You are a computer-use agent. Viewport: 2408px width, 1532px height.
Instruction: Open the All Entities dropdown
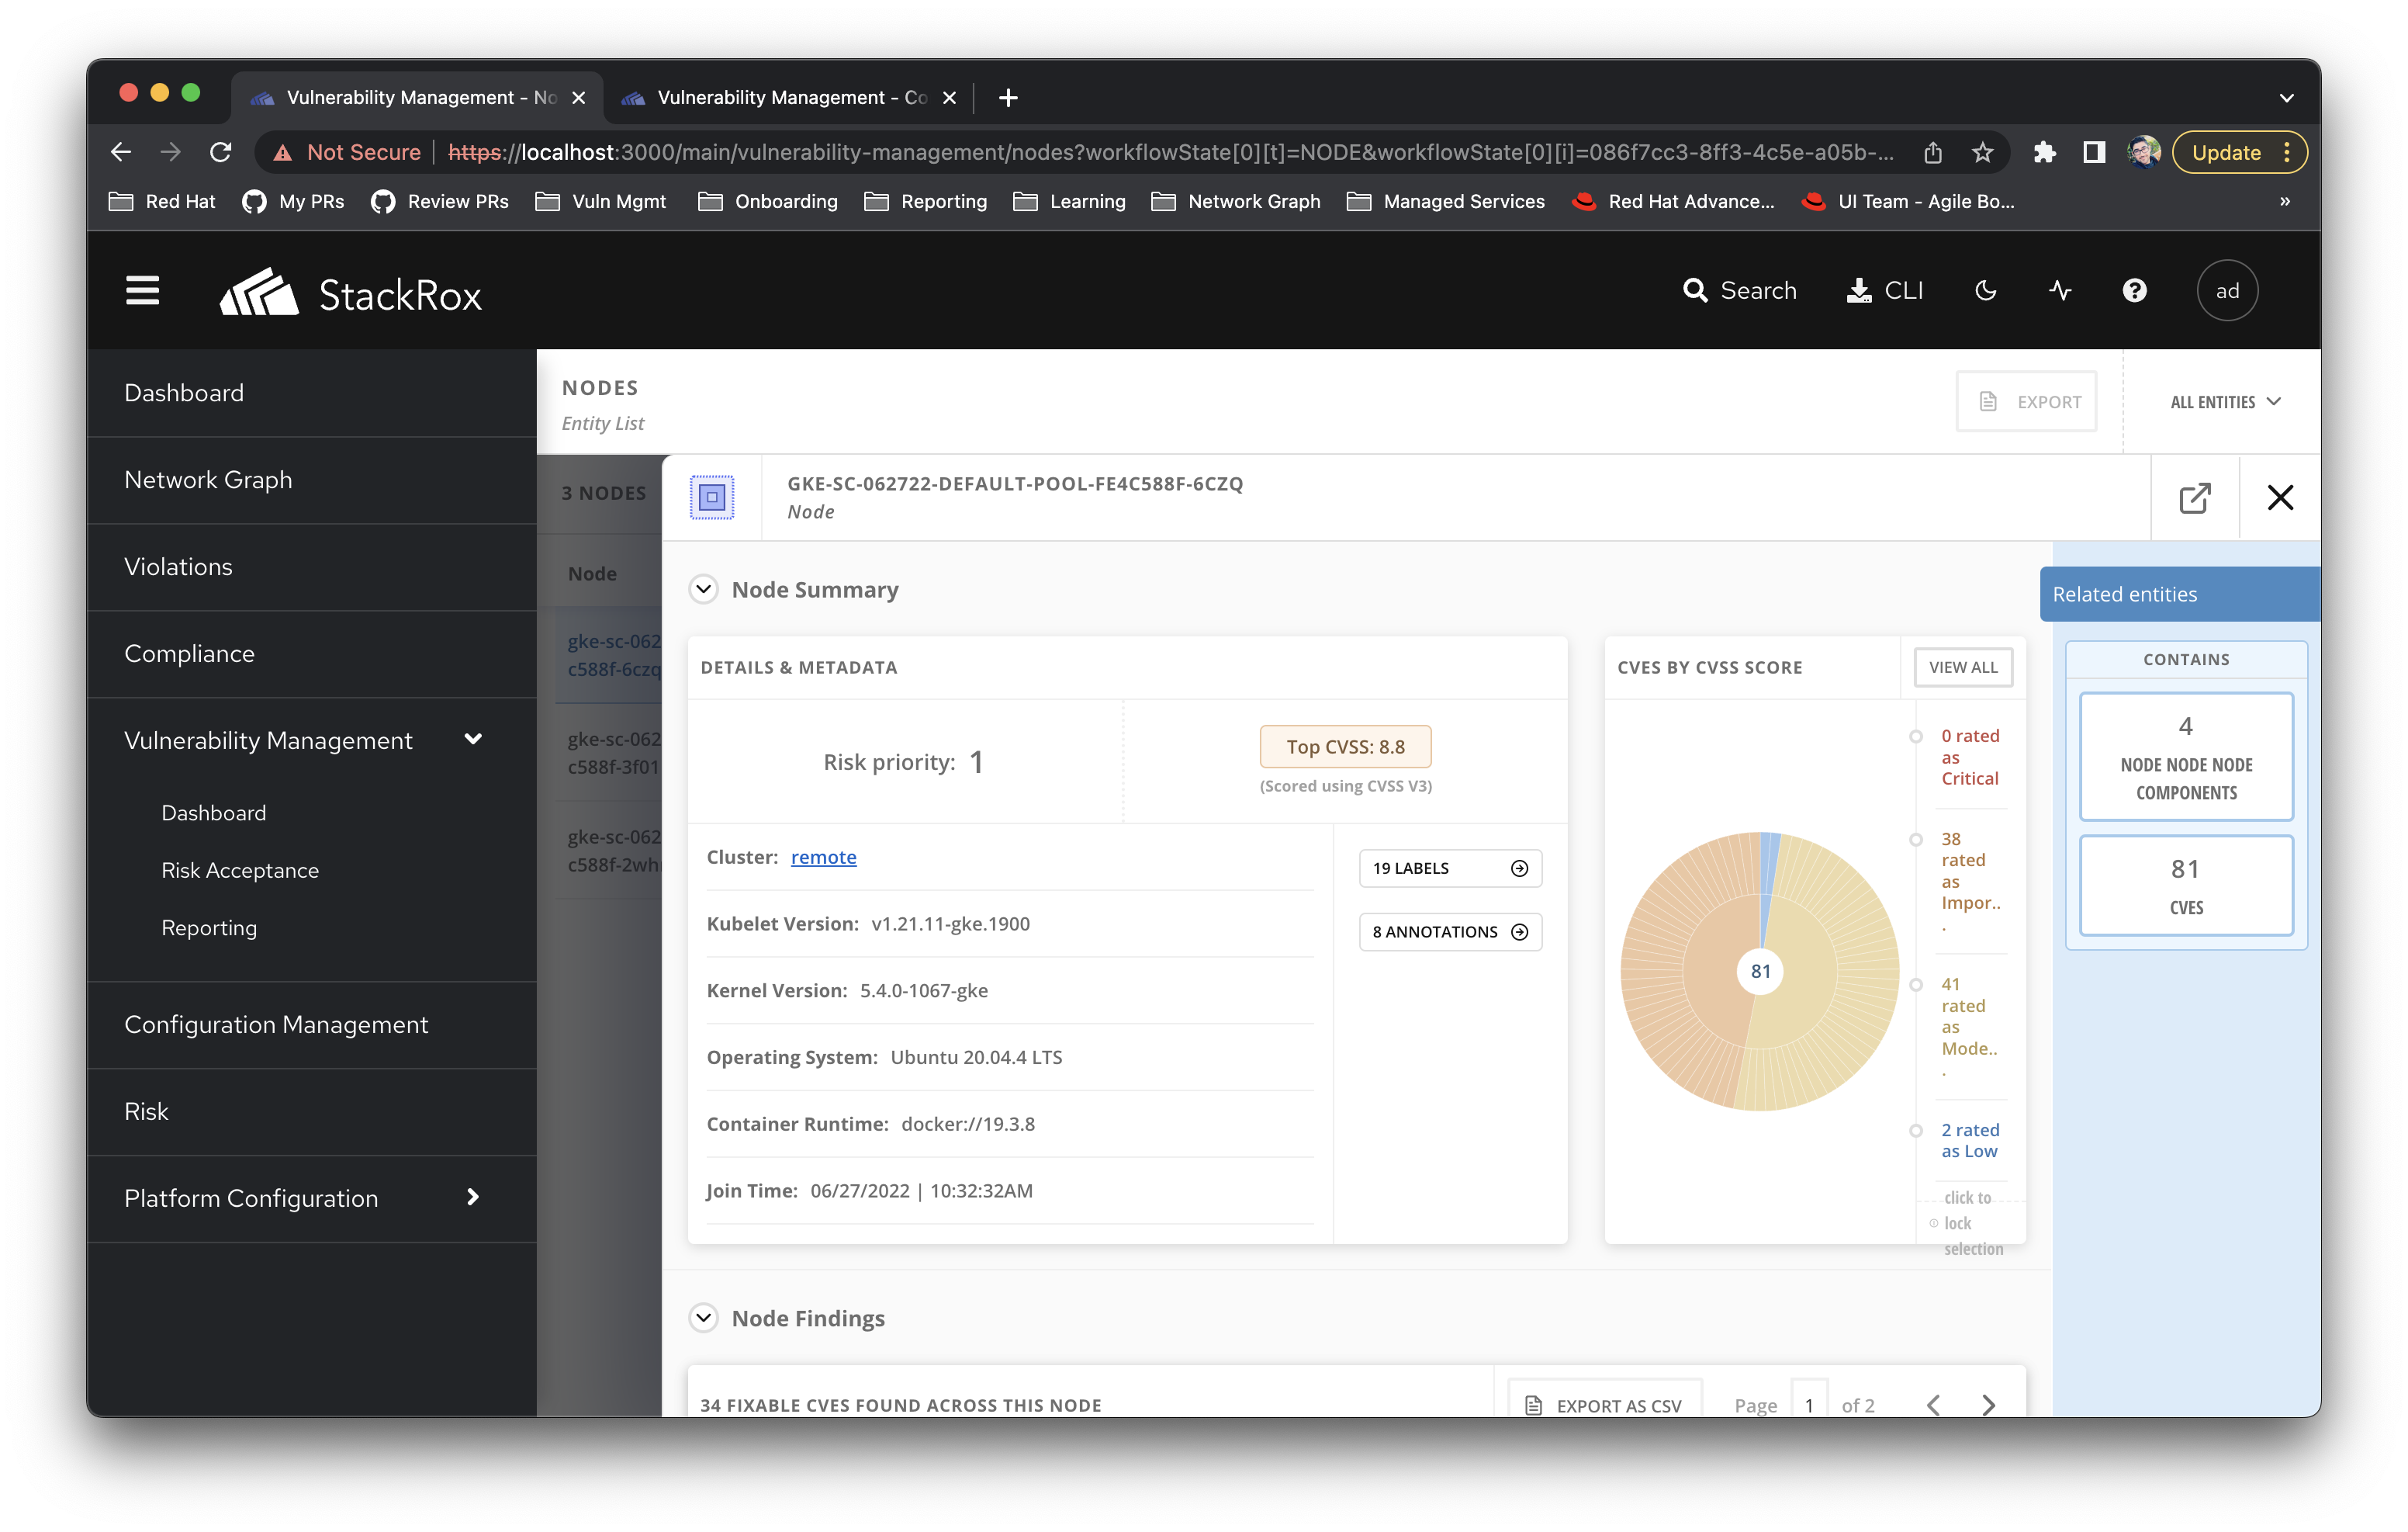2224,402
